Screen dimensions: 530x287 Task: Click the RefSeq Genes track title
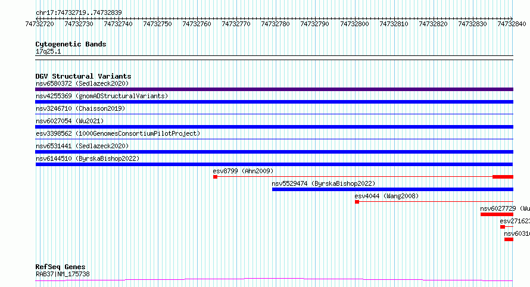point(60,267)
